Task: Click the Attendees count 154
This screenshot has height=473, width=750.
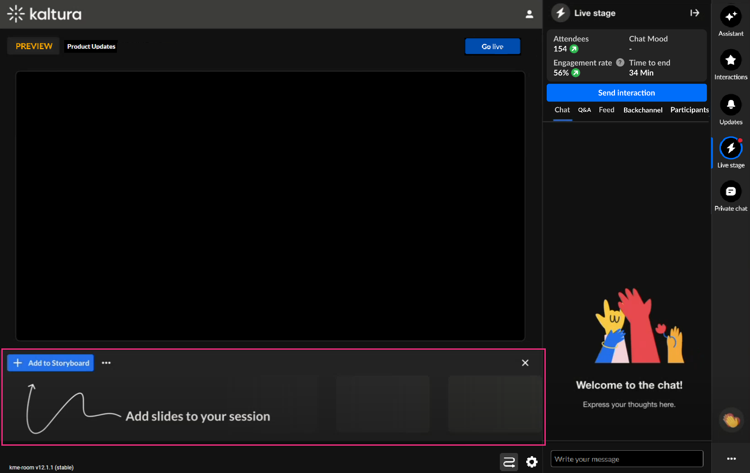Action: coord(560,49)
